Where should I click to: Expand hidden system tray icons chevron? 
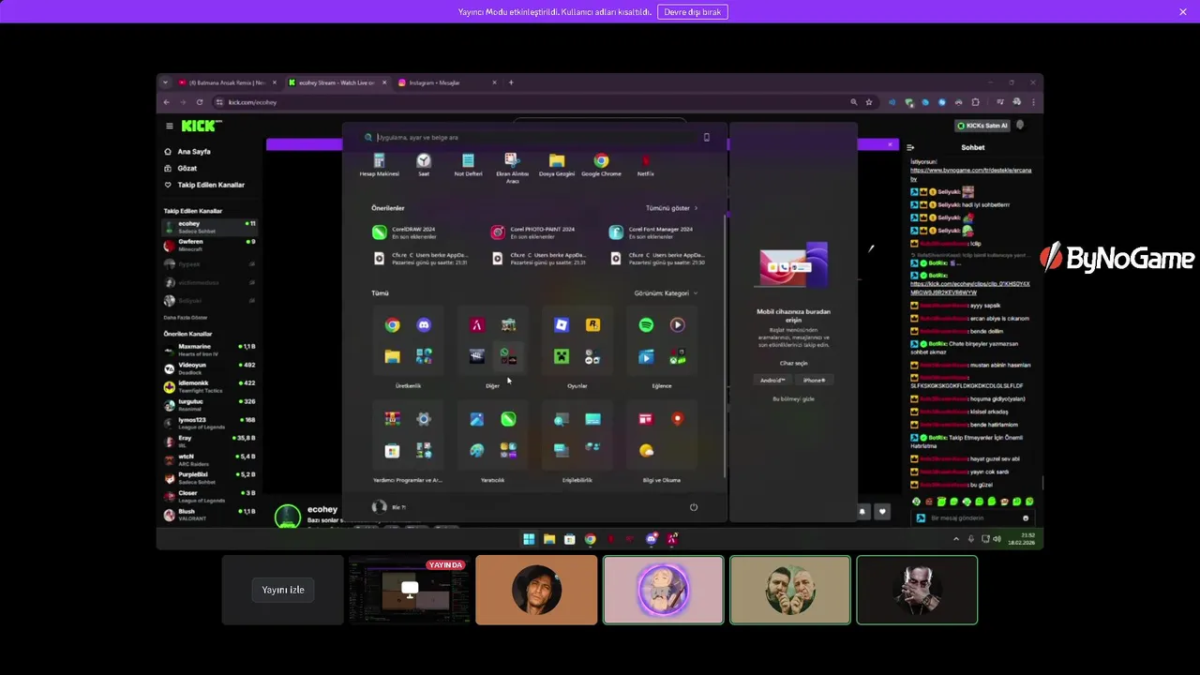click(956, 539)
